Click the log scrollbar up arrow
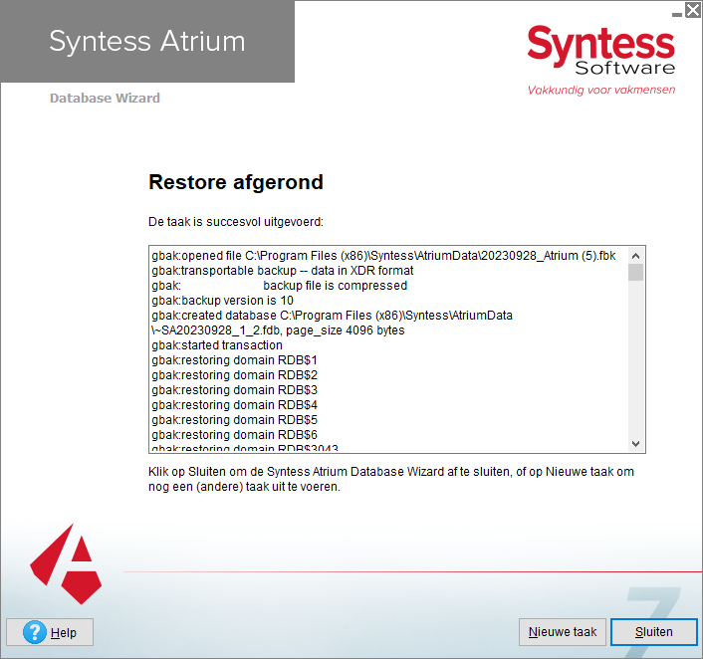 click(635, 256)
